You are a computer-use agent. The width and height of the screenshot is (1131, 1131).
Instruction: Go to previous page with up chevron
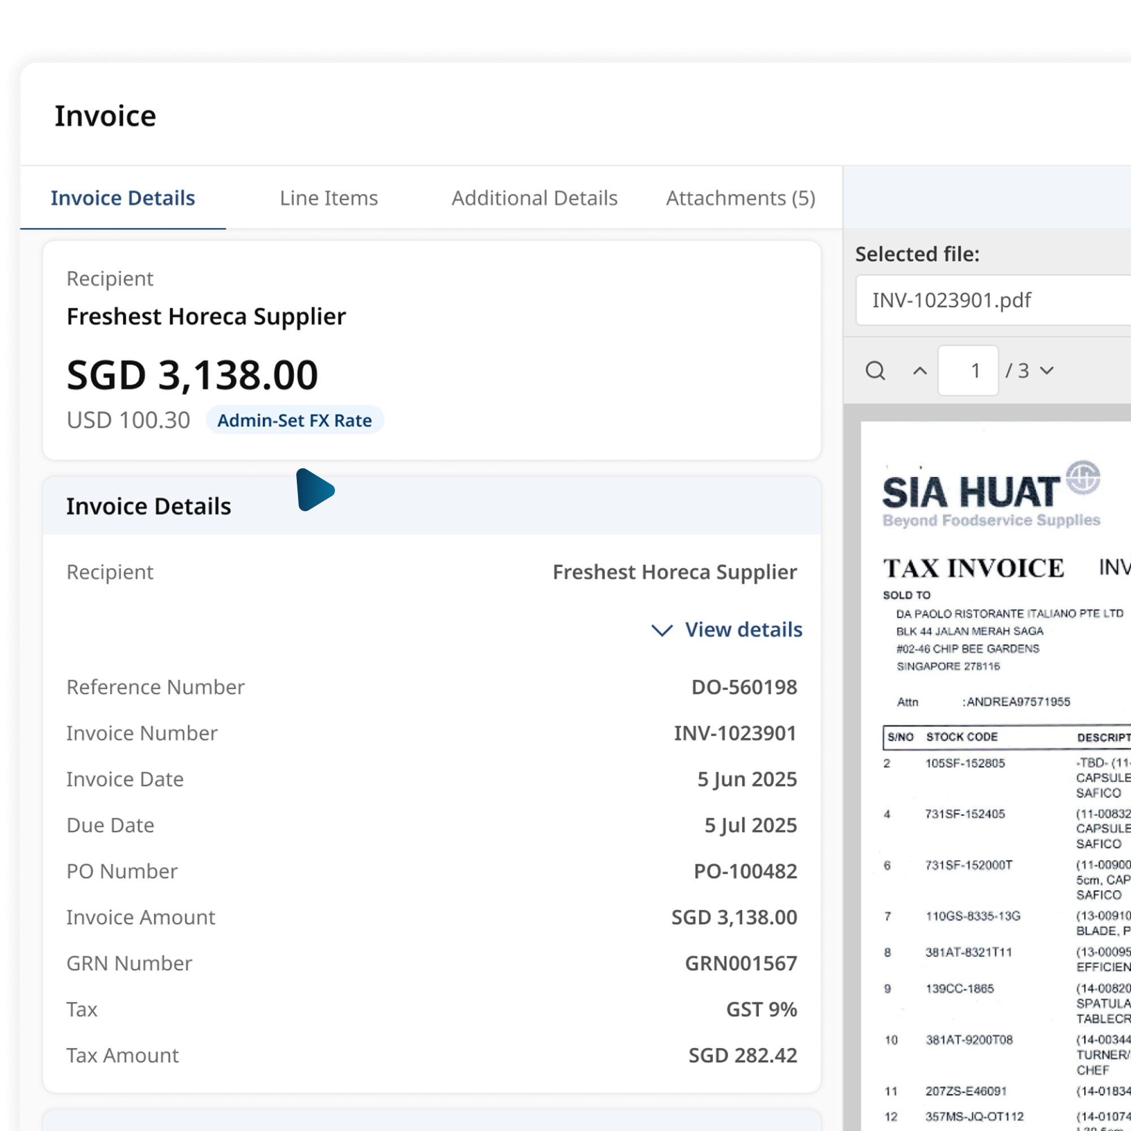pyautogui.click(x=920, y=370)
